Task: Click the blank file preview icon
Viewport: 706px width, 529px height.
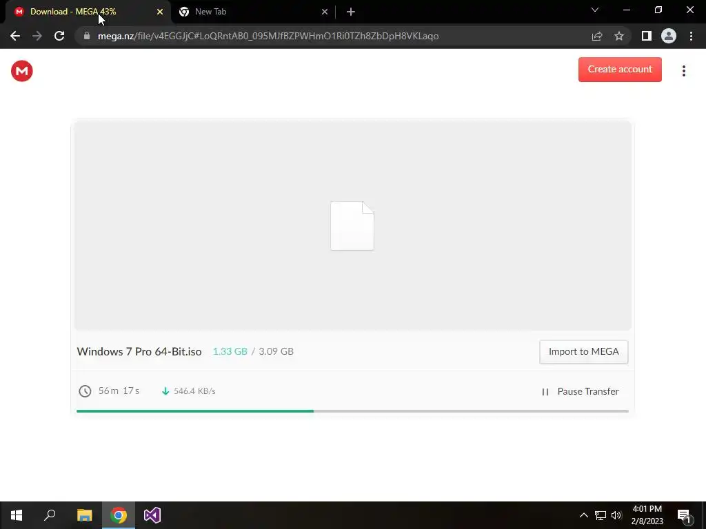Action: [x=352, y=226]
